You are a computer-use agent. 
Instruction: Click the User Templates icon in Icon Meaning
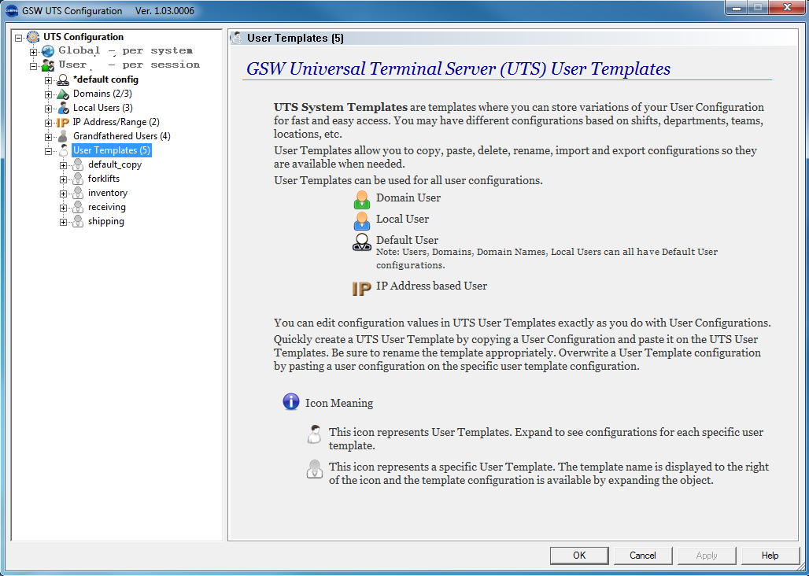point(314,434)
